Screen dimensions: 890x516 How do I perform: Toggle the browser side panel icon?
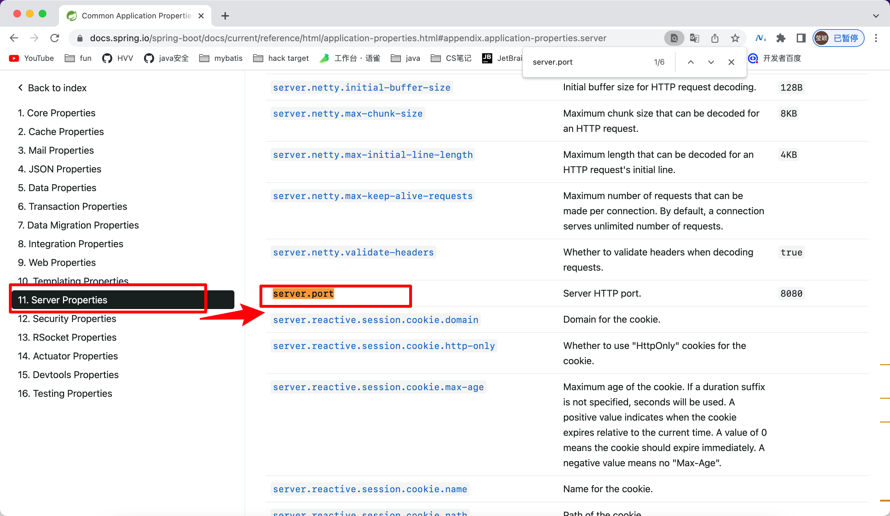click(801, 38)
